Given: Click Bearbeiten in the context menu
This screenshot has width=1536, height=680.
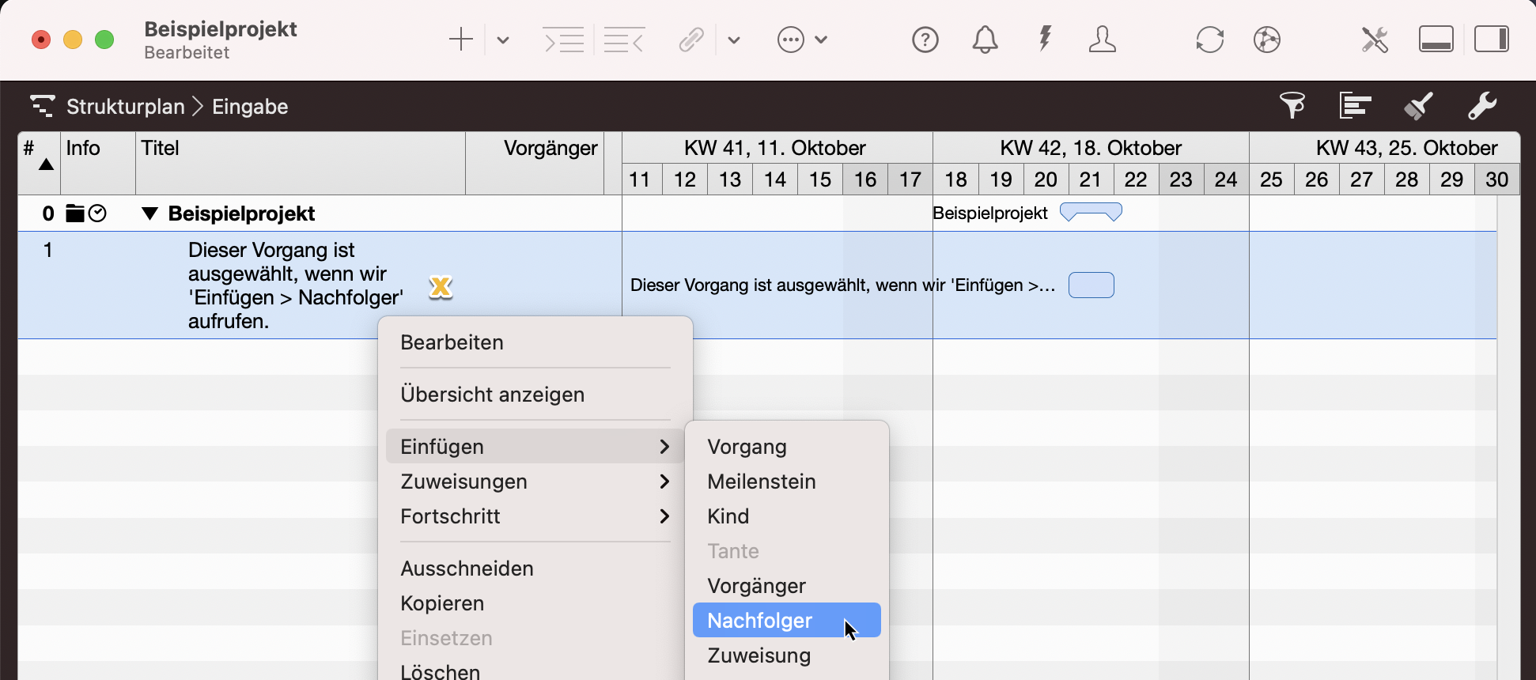Looking at the screenshot, I should pos(452,342).
